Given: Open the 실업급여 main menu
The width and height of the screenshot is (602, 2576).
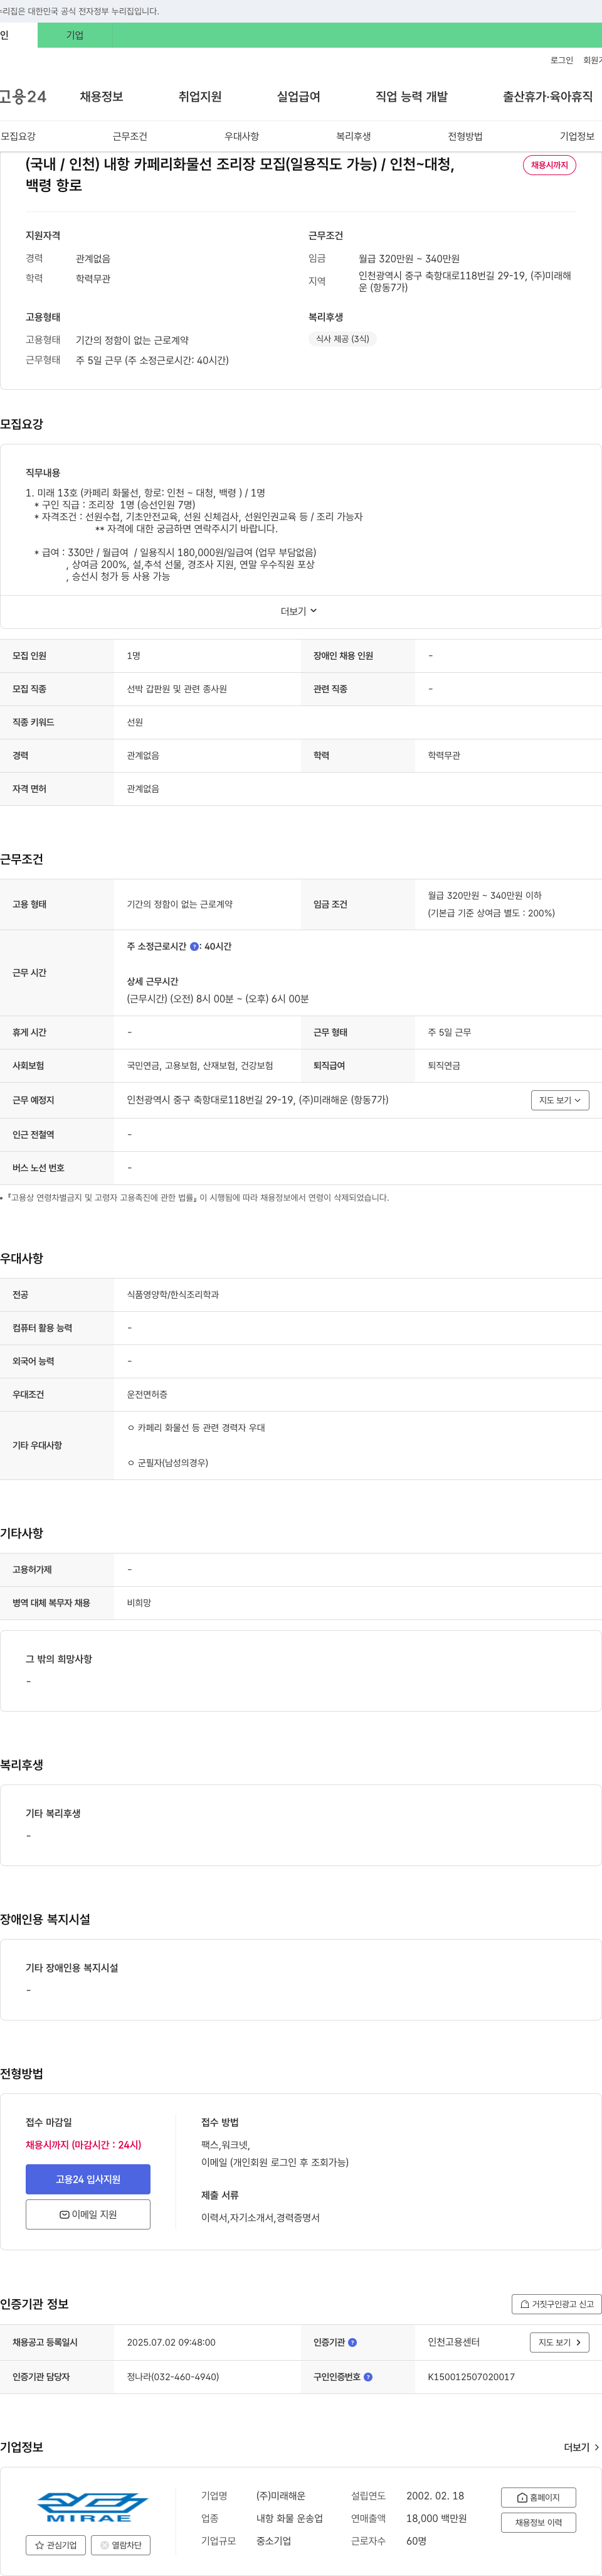Looking at the screenshot, I should 298,97.
